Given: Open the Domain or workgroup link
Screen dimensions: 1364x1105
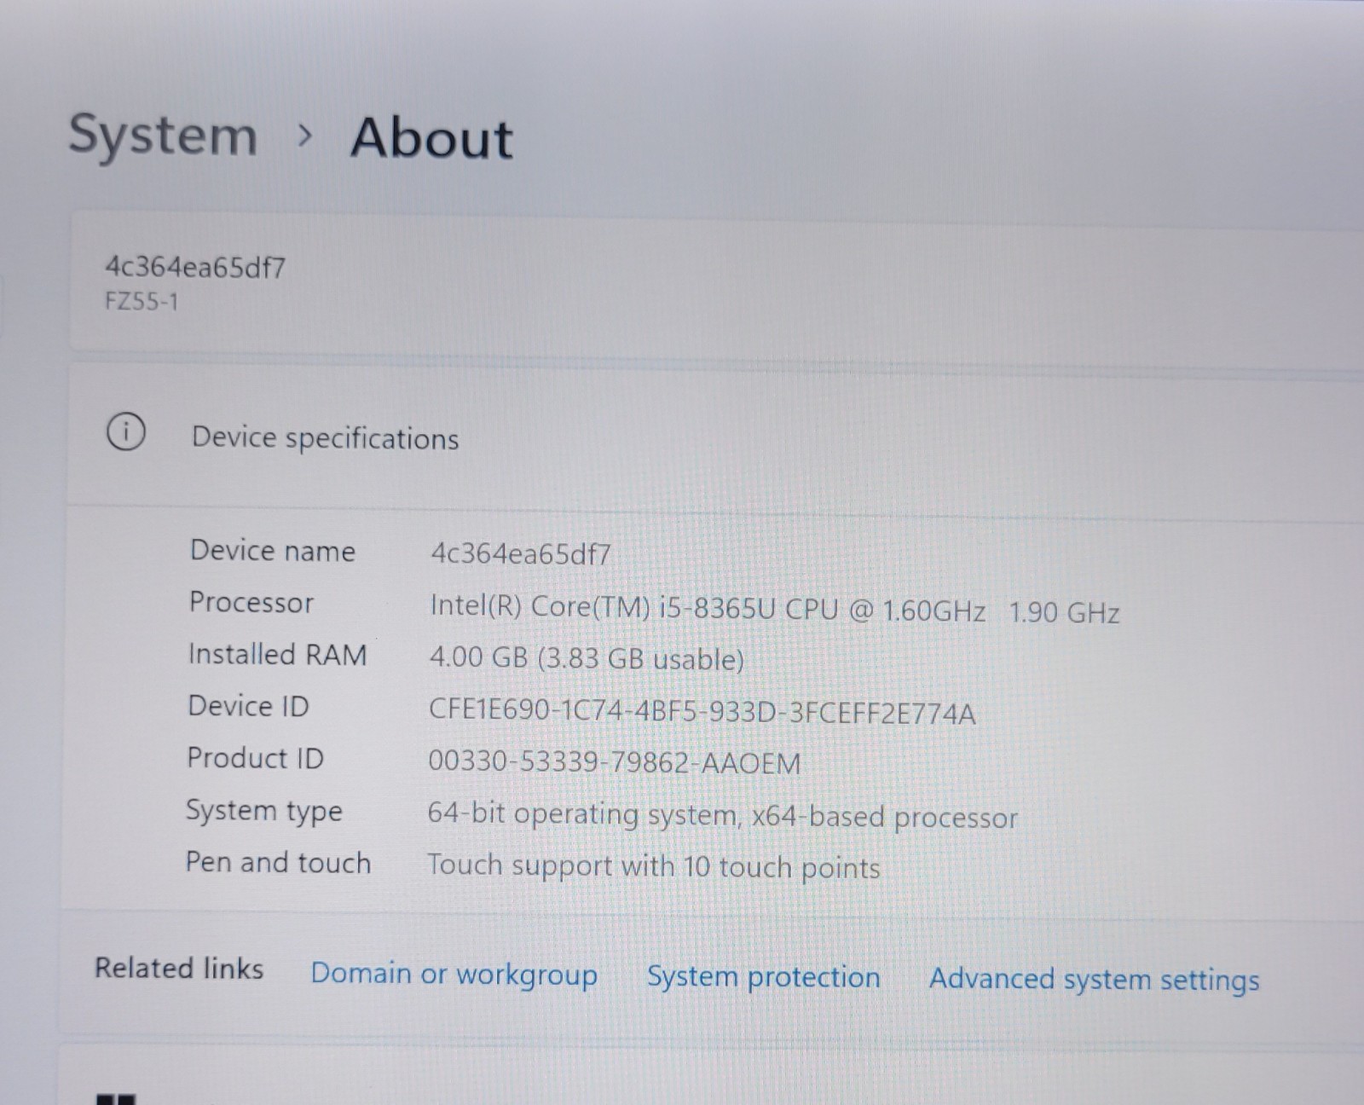Looking at the screenshot, I should (454, 974).
